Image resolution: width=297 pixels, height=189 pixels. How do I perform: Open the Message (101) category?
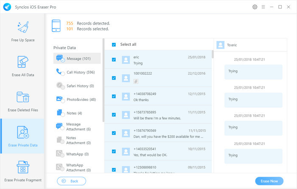tap(77, 58)
